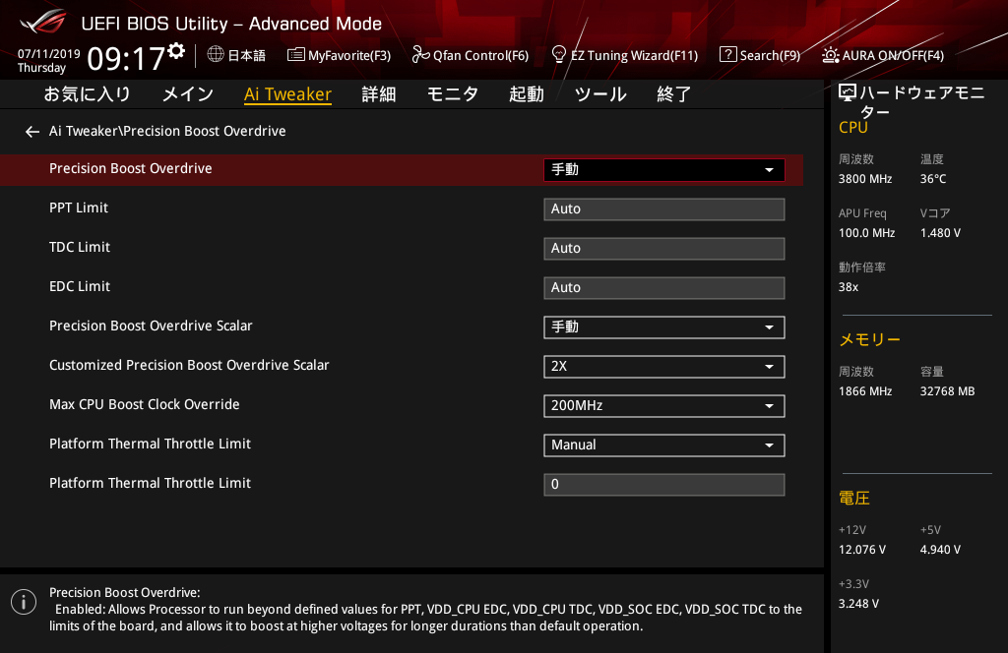This screenshot has height=653, width=1008.
Task: Click the hardware monitor screen icon
Action: (848, 93)
